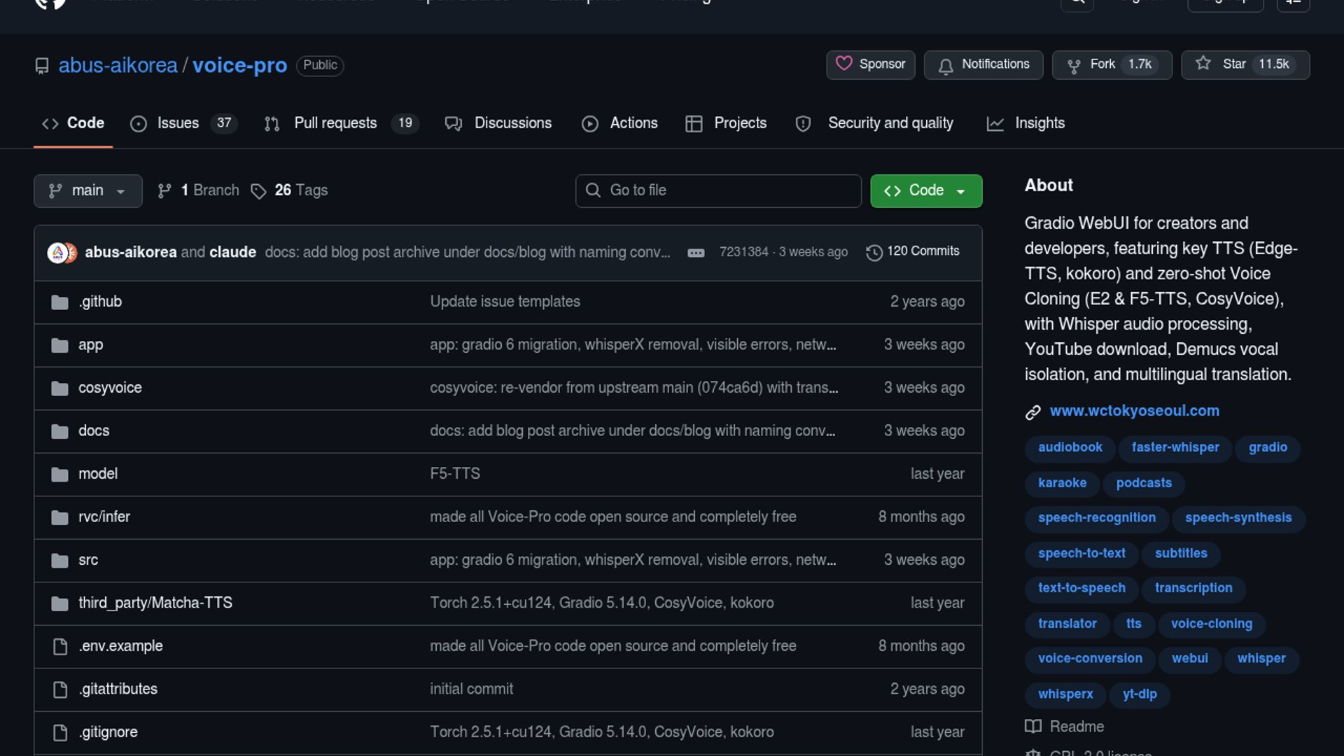Expand the green Code dropdown

(x=926, y=191)
